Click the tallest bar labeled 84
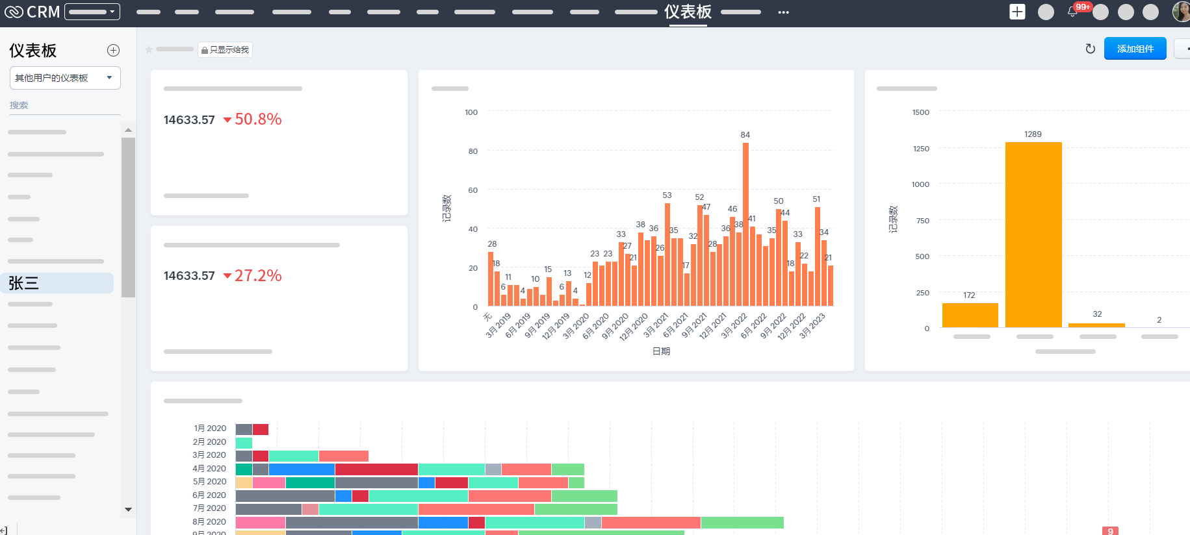 [745, 224]
